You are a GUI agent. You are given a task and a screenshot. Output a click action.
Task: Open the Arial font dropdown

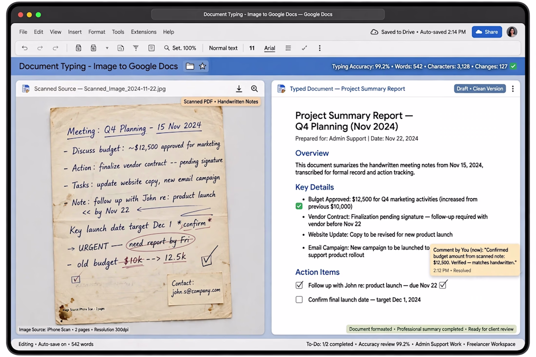pyautogui.click(x=270, y=48)
